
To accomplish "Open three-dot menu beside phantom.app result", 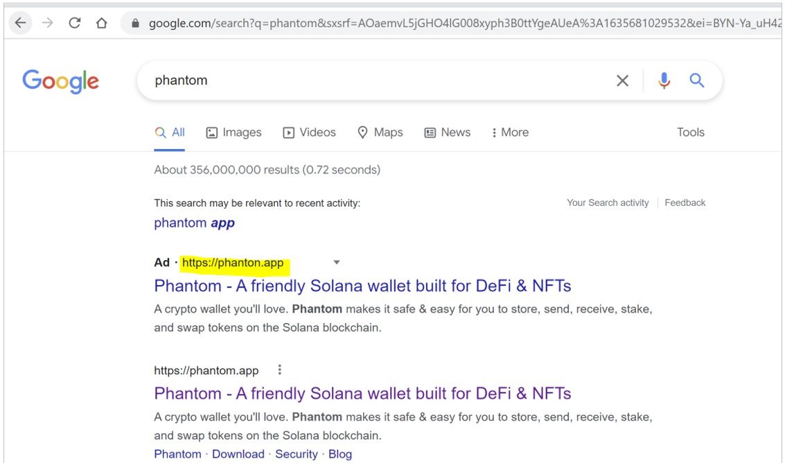I will (280, 370).
